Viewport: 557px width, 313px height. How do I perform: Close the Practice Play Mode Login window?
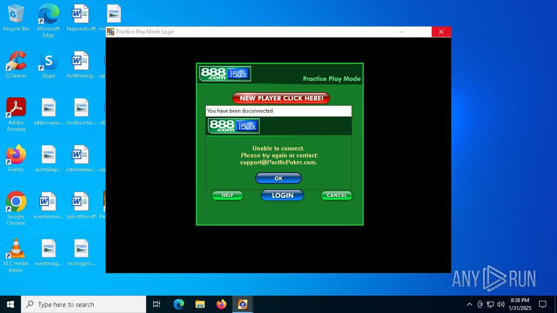coord(441,32)
